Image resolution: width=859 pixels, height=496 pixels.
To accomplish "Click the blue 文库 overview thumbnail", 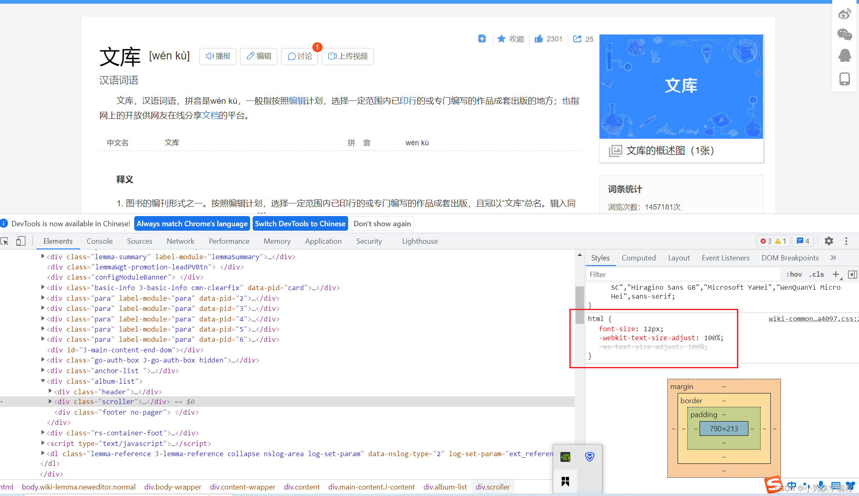I will coord(681,86).
